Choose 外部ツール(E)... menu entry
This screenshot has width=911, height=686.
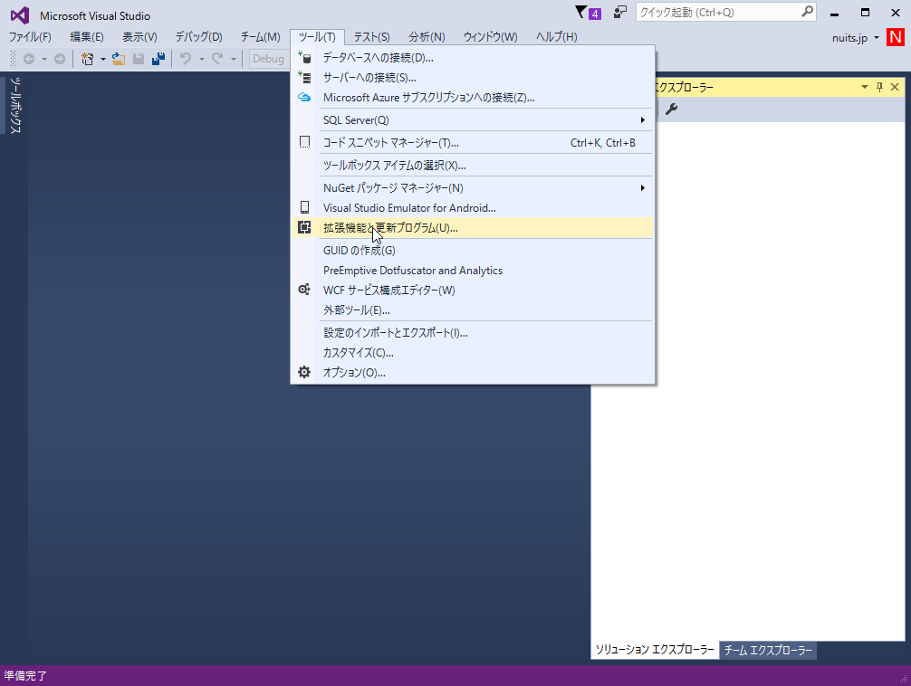[x=473, y=310]
